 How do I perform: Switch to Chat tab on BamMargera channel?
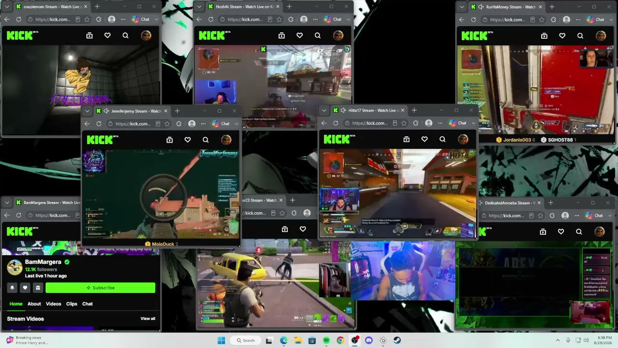pos(87,304)
